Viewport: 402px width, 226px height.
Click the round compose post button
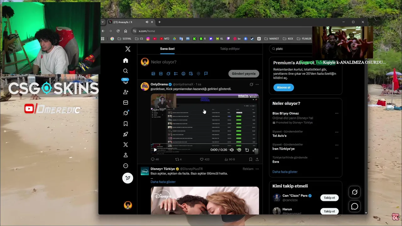click(128, 178)
